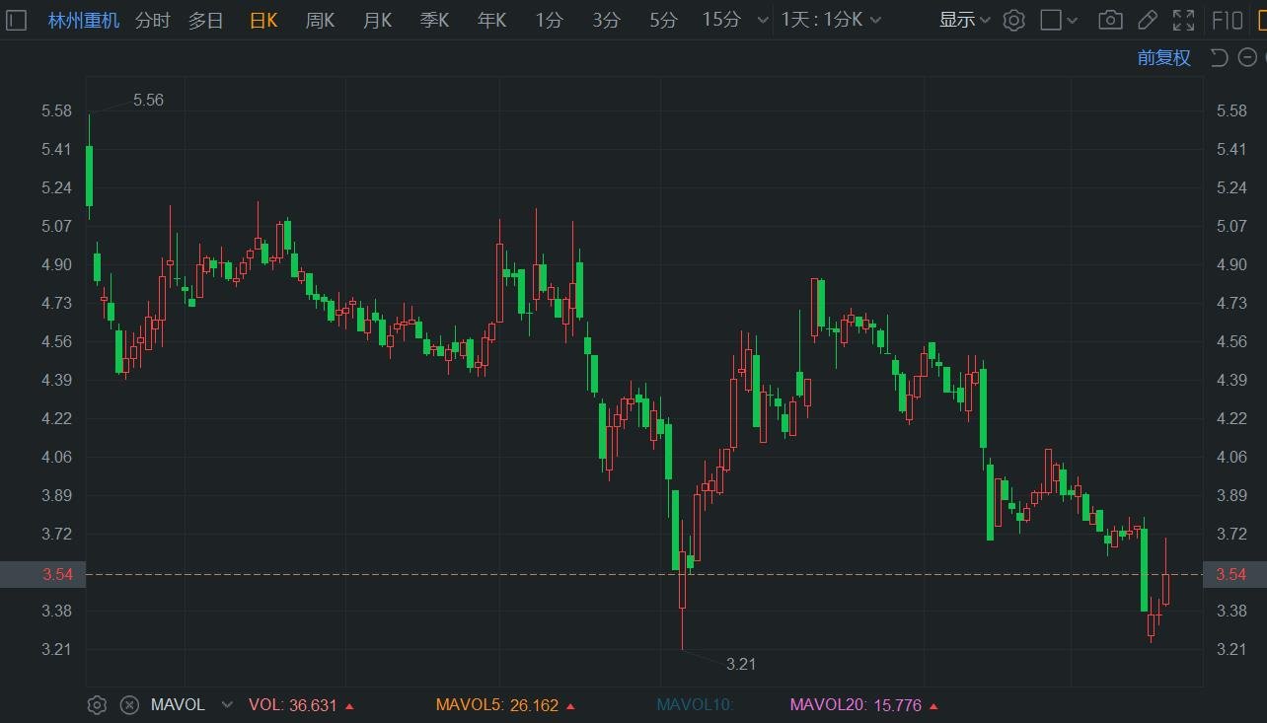Select the 月K tab
This screenshot has width=1267, height=723.
[377, 20]
